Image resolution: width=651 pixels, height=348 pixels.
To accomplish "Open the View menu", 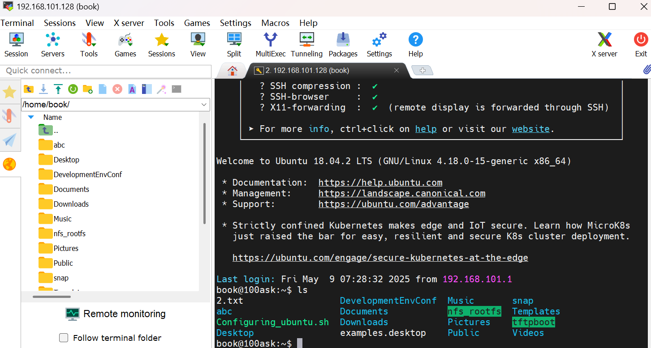I will (x=95, y=23).
